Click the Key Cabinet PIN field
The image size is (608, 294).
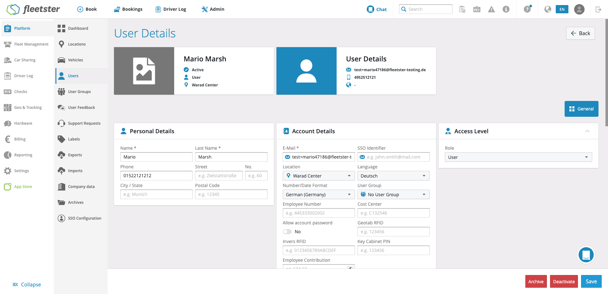pyautogui.click(x=394, y=250)
